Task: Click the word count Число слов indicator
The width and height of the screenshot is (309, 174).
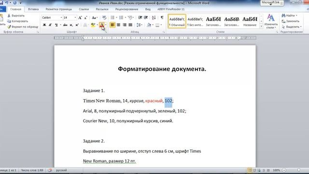Action: tap(32, 170)
